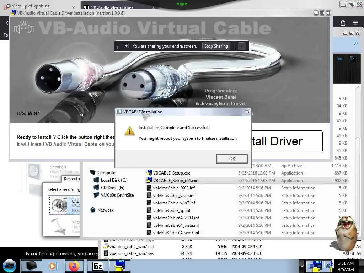Click icon of vbMmeCable64_2003.inf
This screenshot has height=273, width=364.
pos(149,218)
